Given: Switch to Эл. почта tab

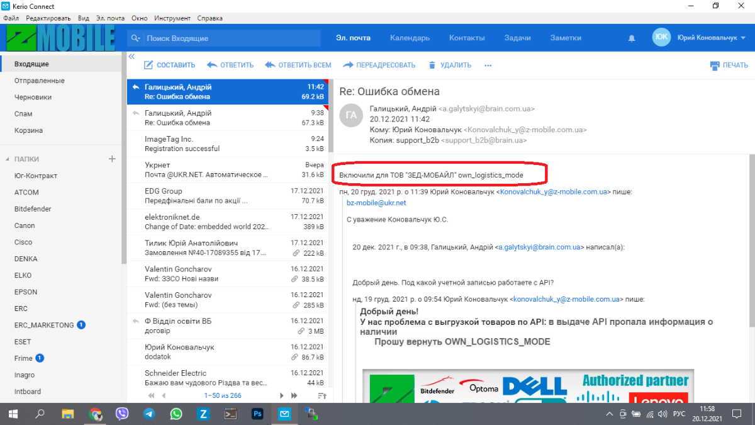Looking at the screenshot, I should tap(353, 38).
